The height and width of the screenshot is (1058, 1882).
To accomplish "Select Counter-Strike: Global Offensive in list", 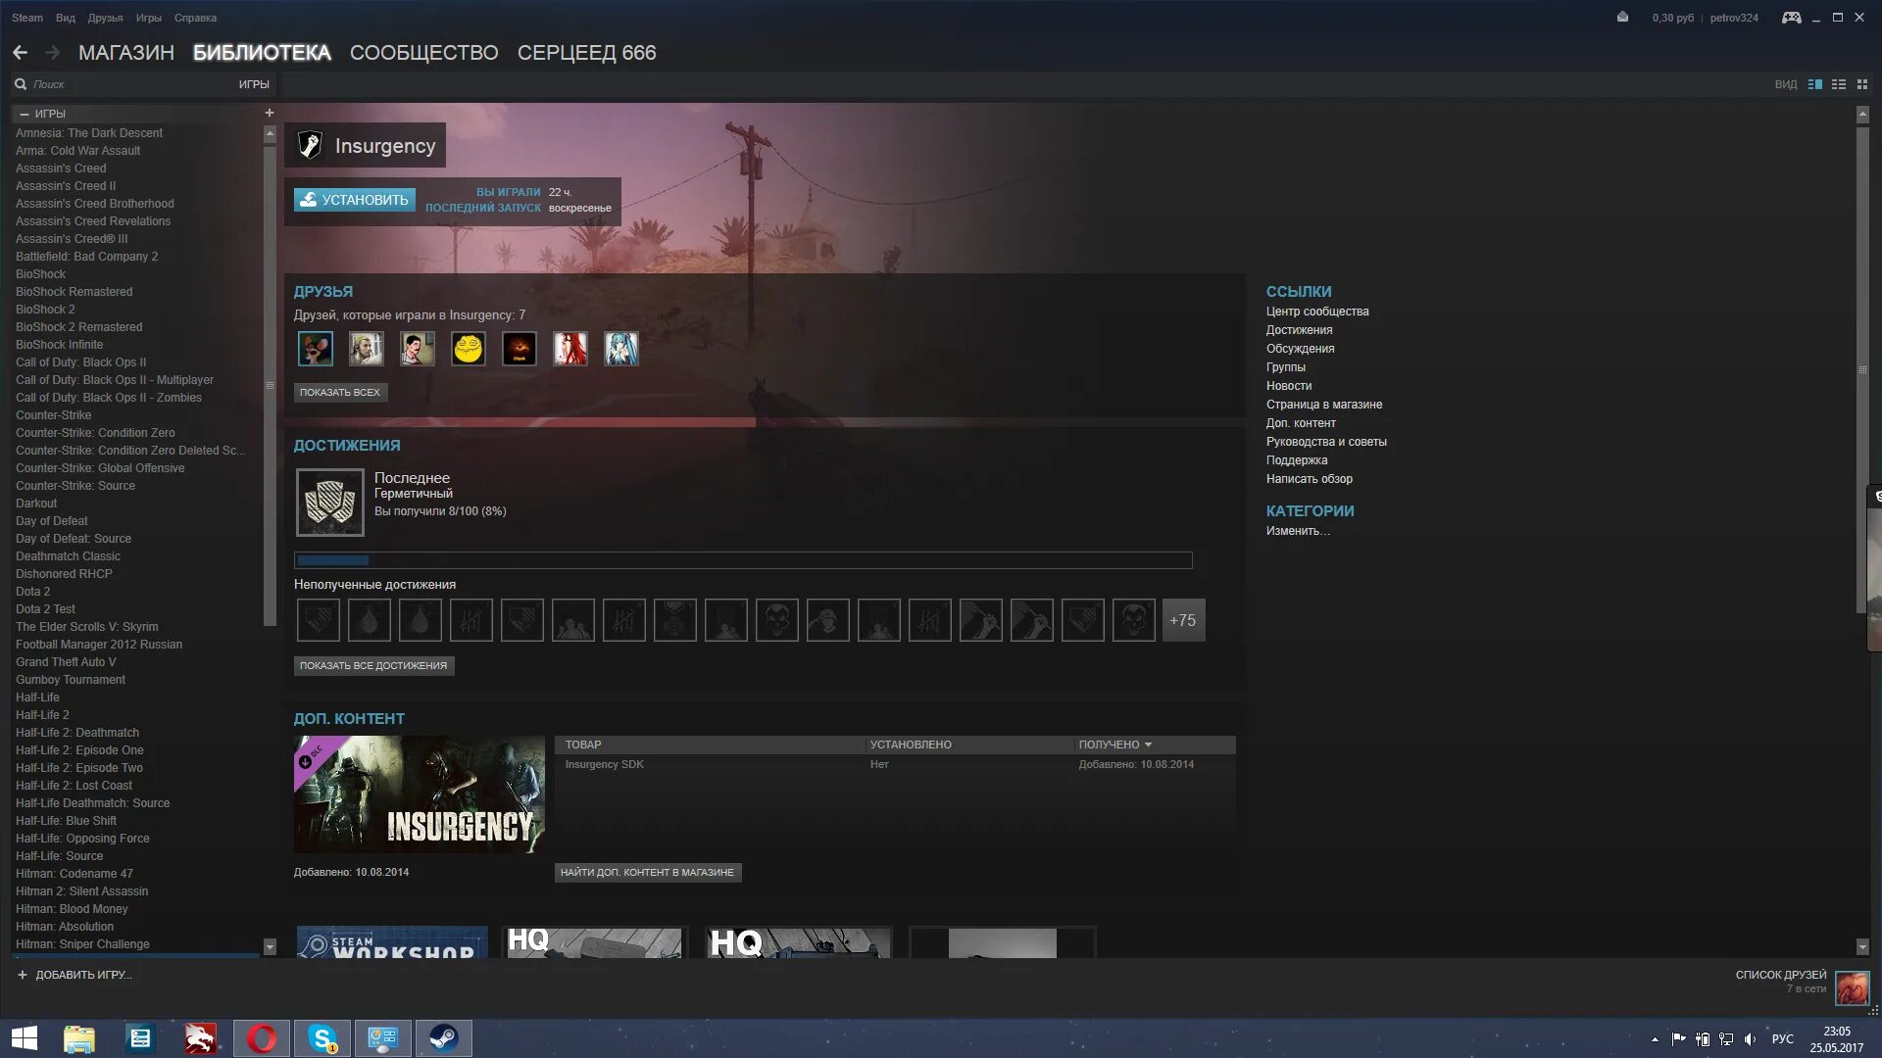I will click(100, 468).
